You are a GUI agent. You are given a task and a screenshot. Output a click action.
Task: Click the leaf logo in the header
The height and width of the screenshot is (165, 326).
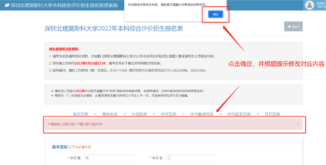pyautogui.click(x=6, y=5)
